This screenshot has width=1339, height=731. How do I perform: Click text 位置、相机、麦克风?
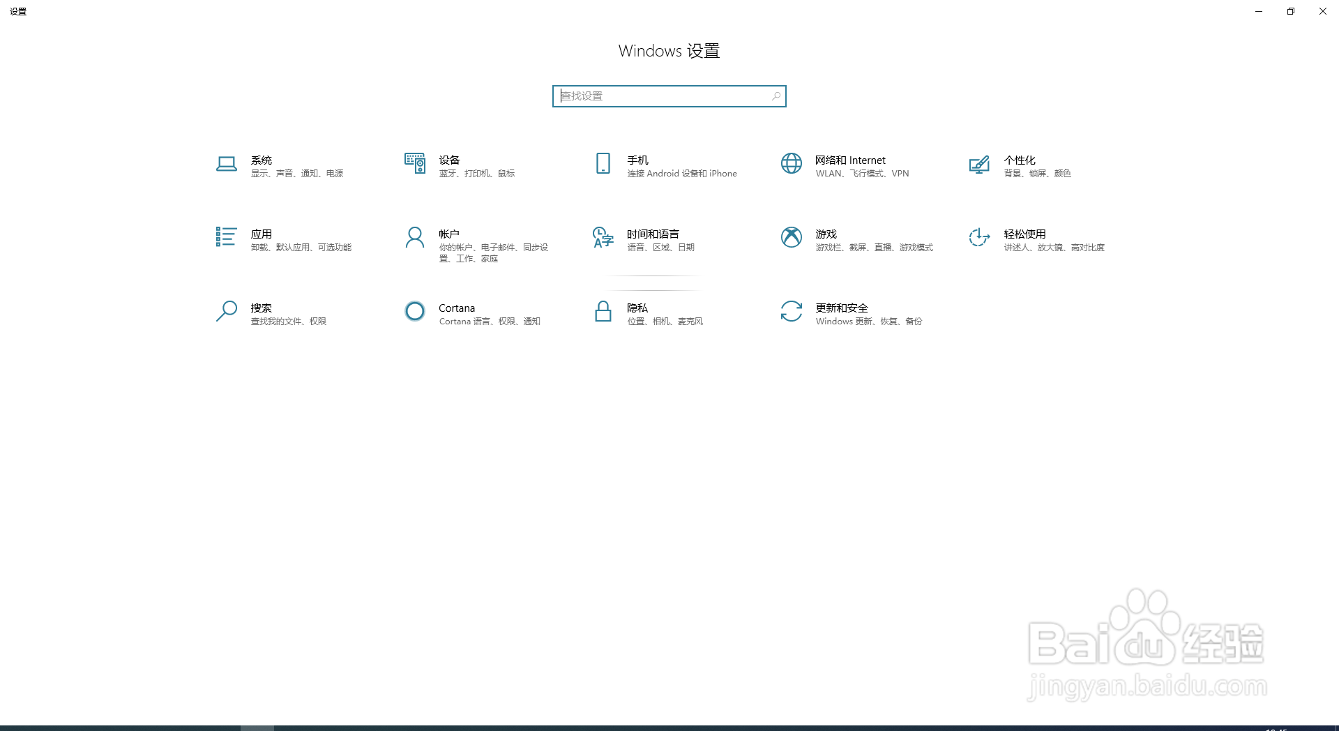coord(665,322)
